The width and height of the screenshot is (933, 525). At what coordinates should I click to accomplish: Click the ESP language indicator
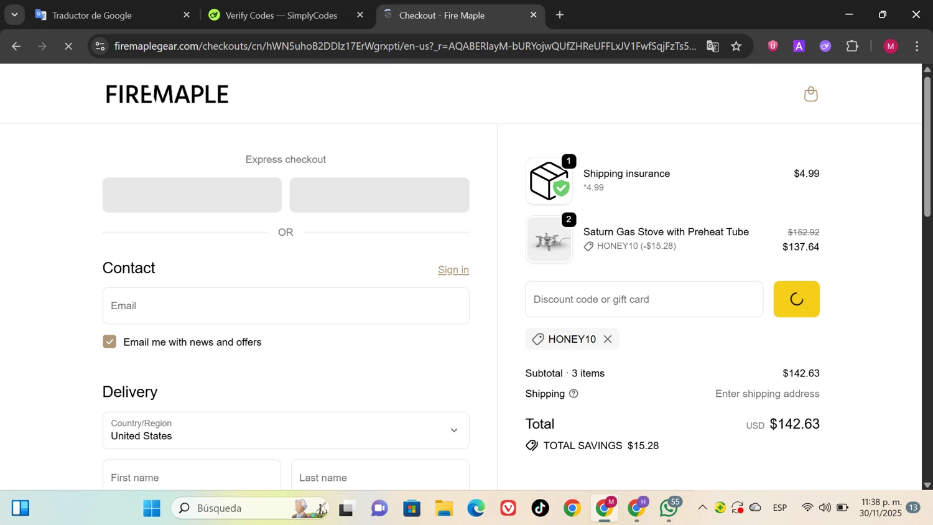coord(780,508)
